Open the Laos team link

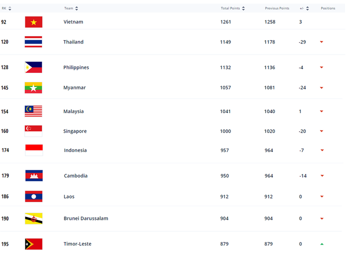point(69,197)
